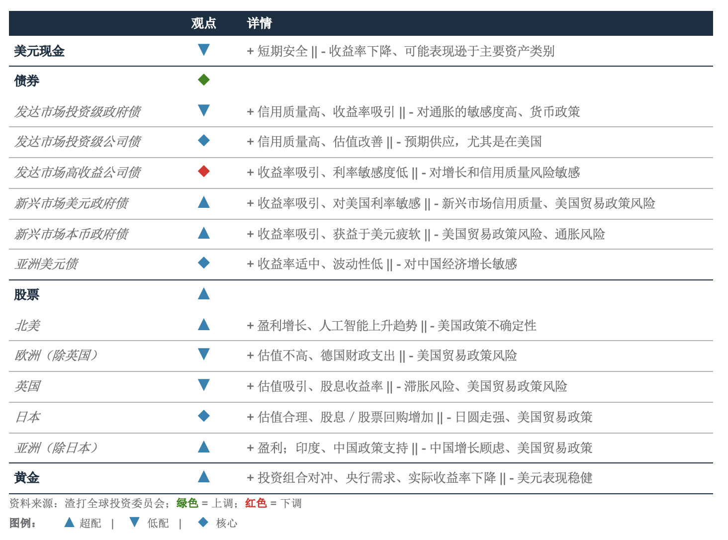Click the down triangle for 欧洲（除英国）
728x540 pixels.
(x=203, y=354)
